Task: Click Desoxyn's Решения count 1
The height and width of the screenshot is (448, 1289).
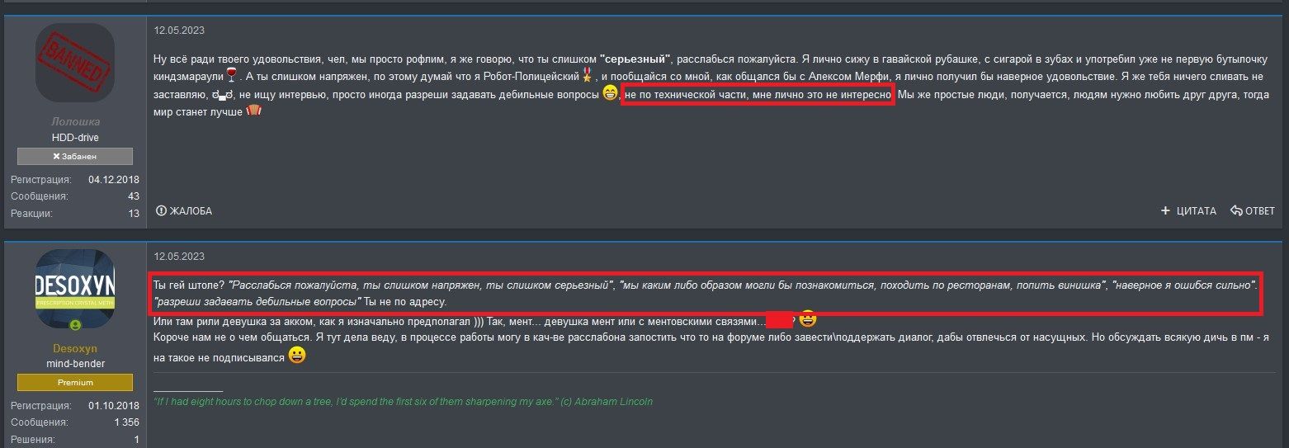Action: coord(137,440)
